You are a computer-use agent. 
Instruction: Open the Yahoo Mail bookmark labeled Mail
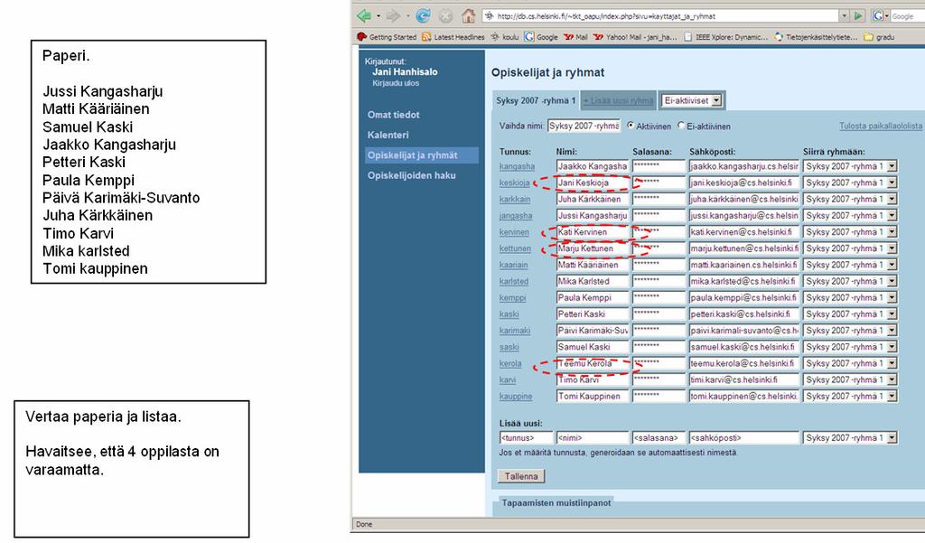tap(575, 37)
